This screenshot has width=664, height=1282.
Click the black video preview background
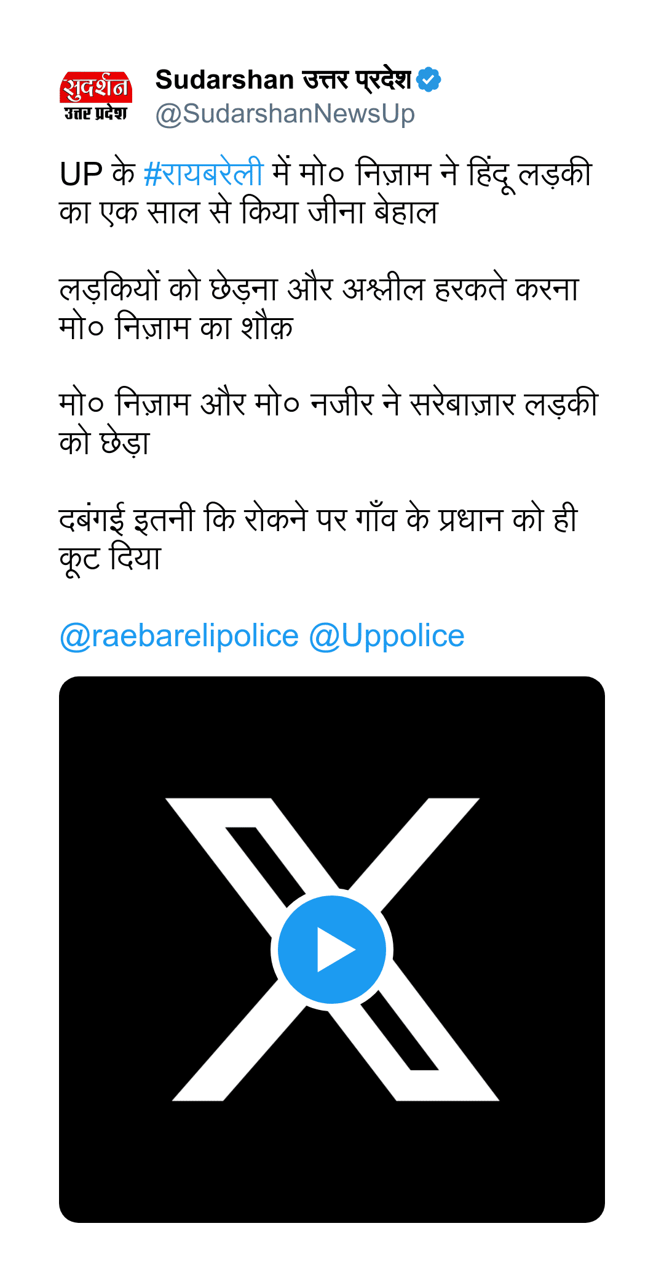point(332,739)
